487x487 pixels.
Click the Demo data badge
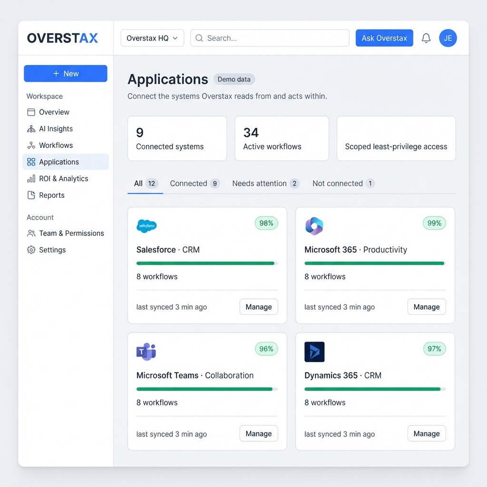pyautogui.click(x=234, y=79)
